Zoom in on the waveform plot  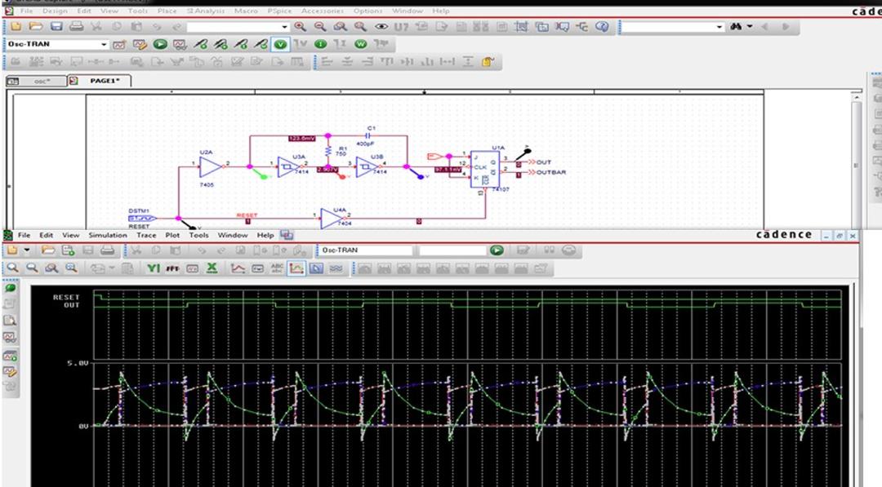12,268
